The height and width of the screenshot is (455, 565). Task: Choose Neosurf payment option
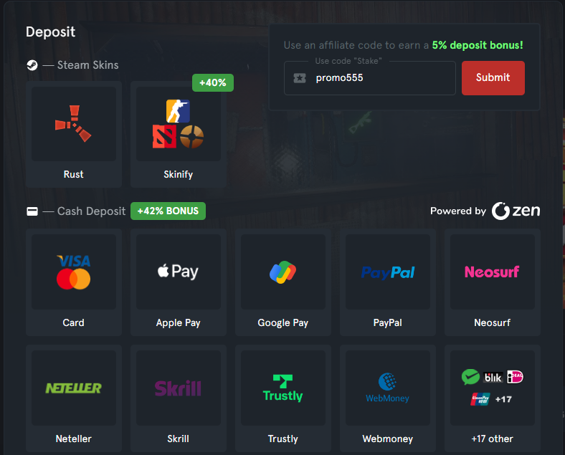point(492,282)
